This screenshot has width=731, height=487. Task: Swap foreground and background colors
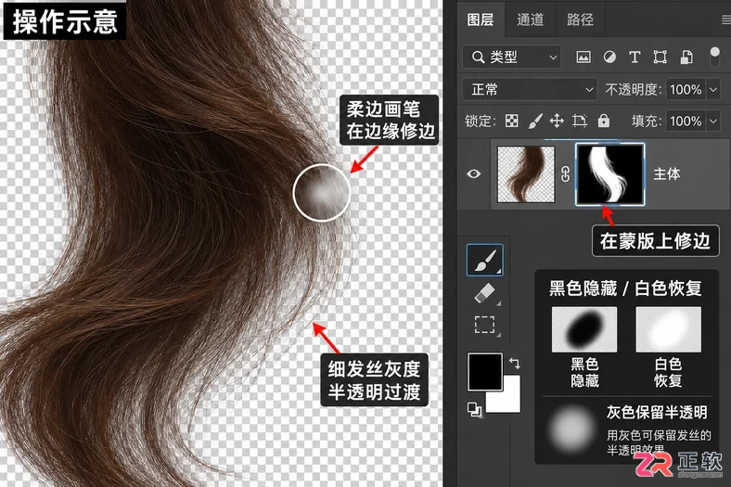pyautogui.click(x=514, y=363)
